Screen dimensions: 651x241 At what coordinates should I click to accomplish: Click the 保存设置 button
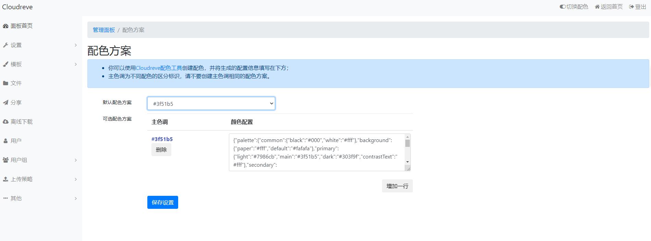click(x=163, y=202)
